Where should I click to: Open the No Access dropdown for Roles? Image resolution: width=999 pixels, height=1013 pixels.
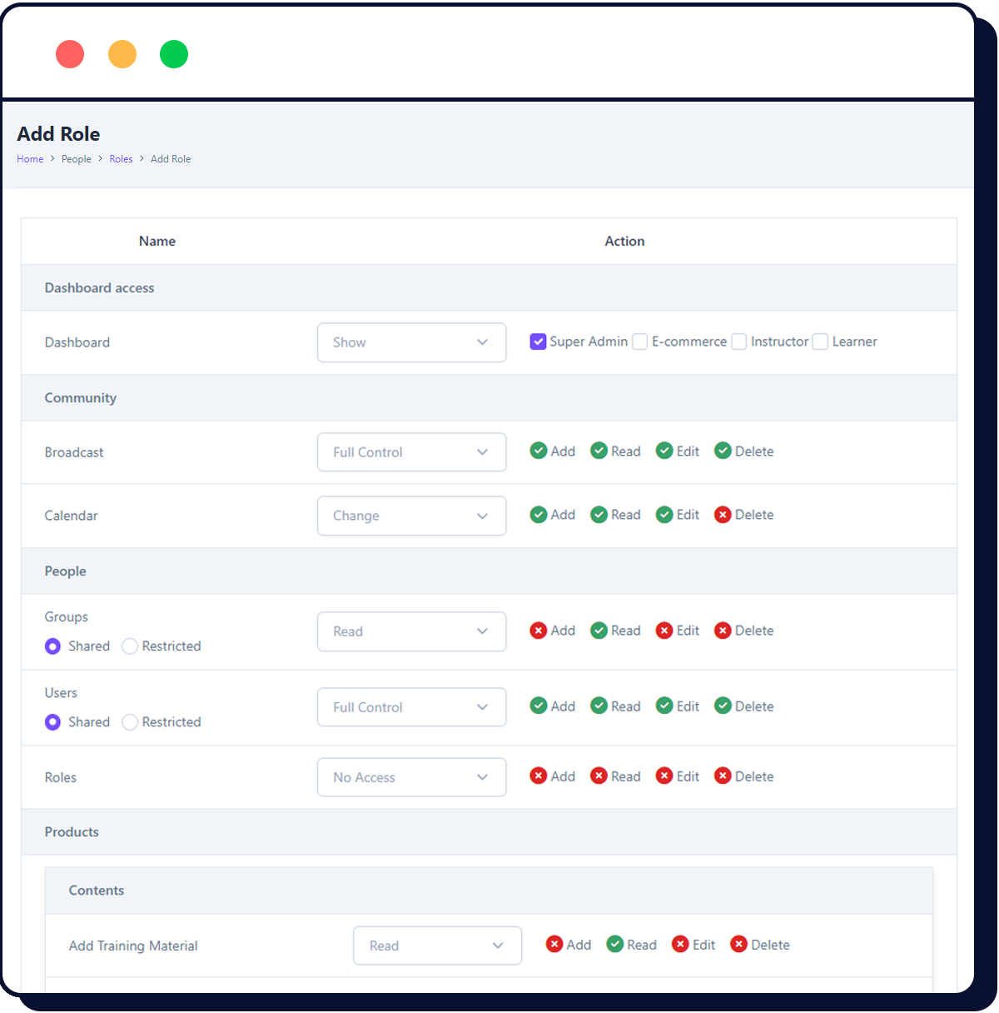(411, 776)
